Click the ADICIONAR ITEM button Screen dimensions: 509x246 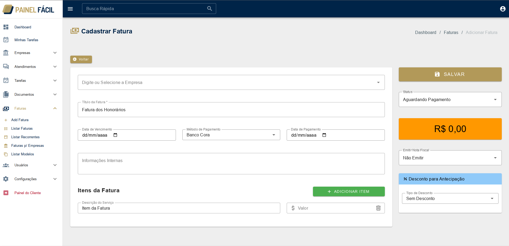tap(349, 191)
